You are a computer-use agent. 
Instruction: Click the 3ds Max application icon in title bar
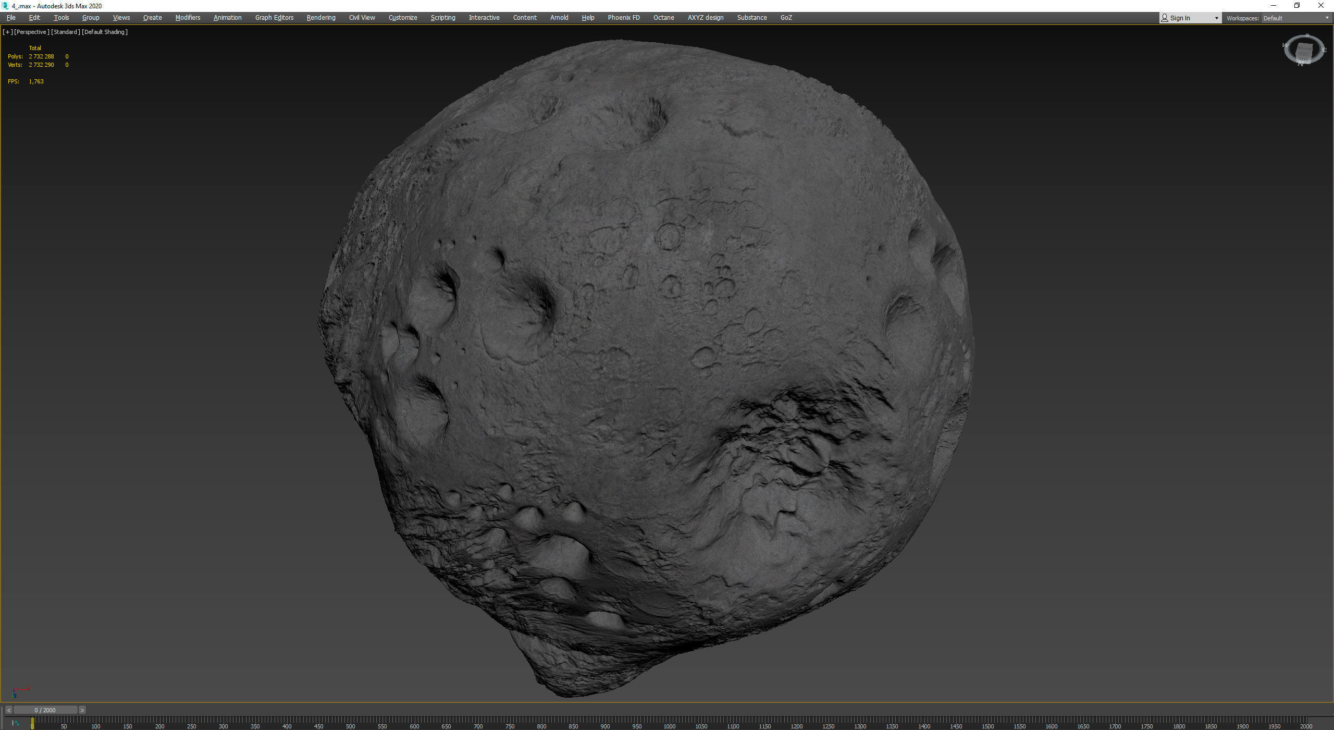coord(5,6)
